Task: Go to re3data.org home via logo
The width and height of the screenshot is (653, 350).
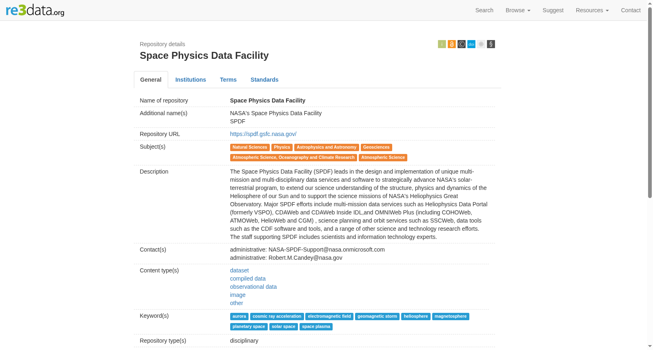Action: (x=35, y=10)
